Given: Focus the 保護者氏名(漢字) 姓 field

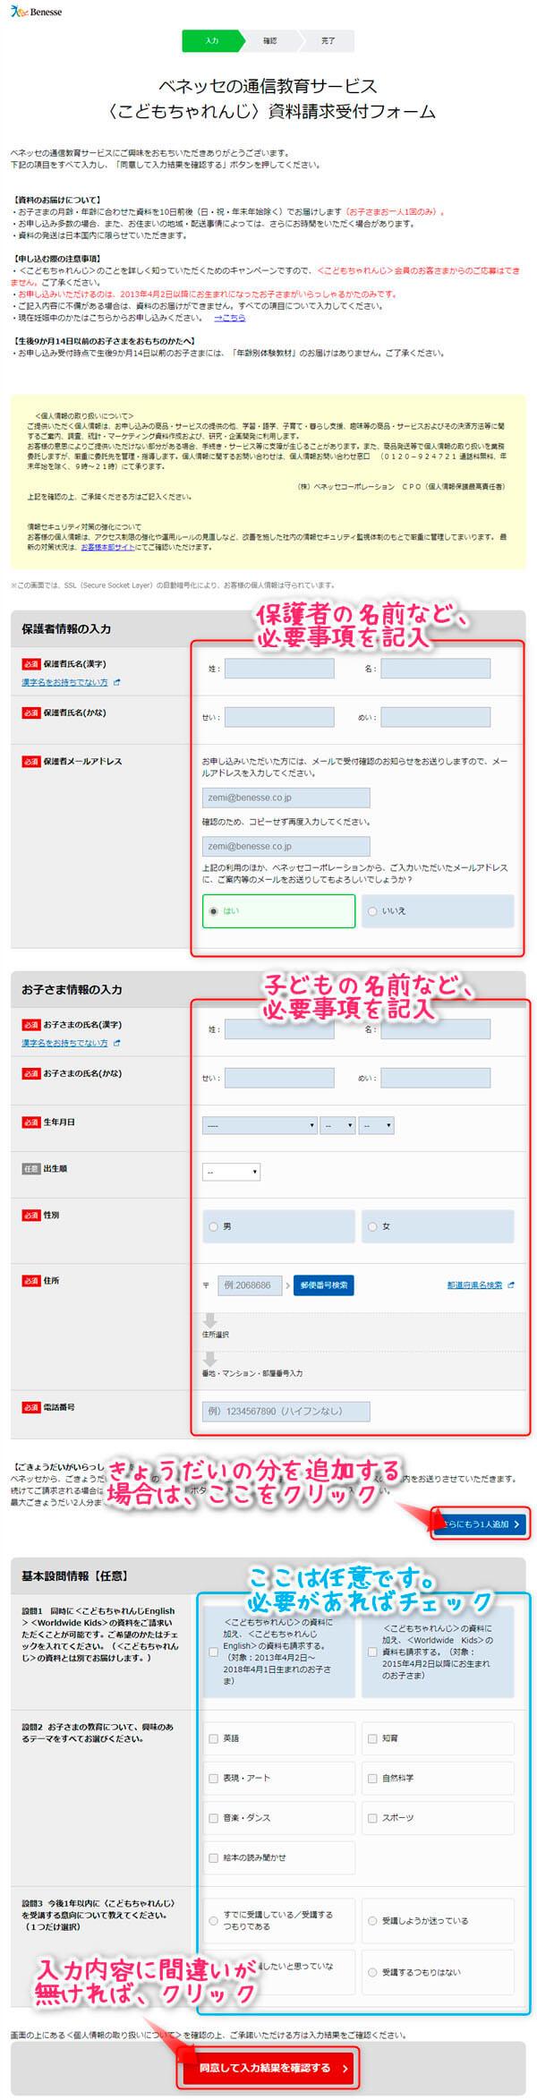Looking at the screenshot, I should coord(279,668).
